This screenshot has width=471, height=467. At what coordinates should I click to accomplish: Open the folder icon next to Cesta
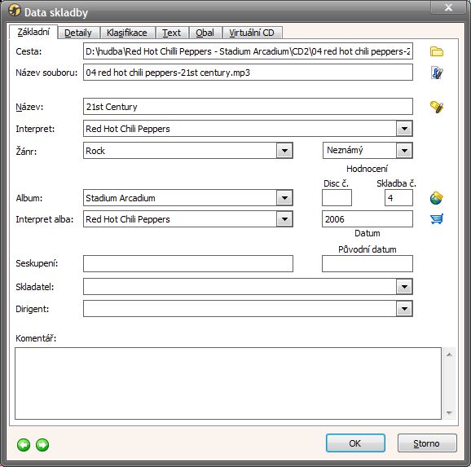tap(437, 51)
